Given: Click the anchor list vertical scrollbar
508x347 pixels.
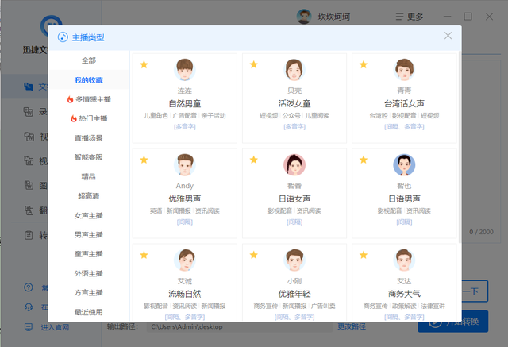Looking at the screenshot, I should point(460,146).
